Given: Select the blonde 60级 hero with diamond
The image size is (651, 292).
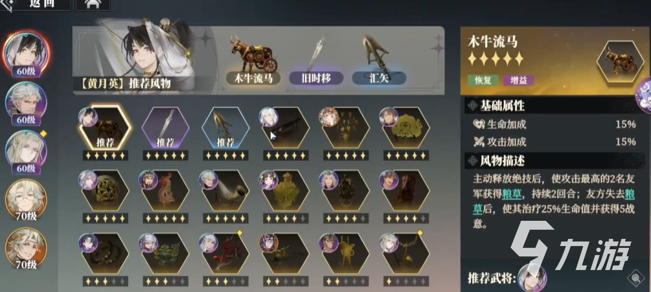Looking at the screenshot, I should (x=26, y=152).
